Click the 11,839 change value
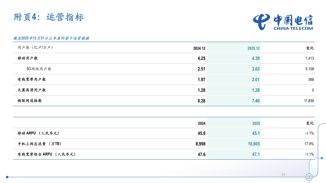The height and width of the screenshot is (183, 326). point(309,101)
